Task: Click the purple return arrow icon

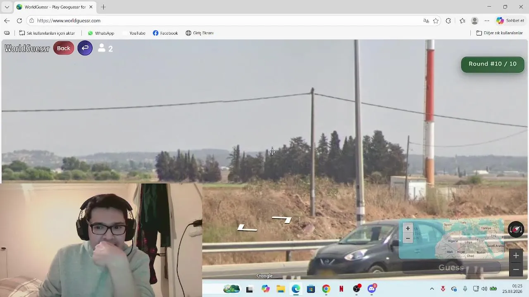Action: [x=85, y=48]
